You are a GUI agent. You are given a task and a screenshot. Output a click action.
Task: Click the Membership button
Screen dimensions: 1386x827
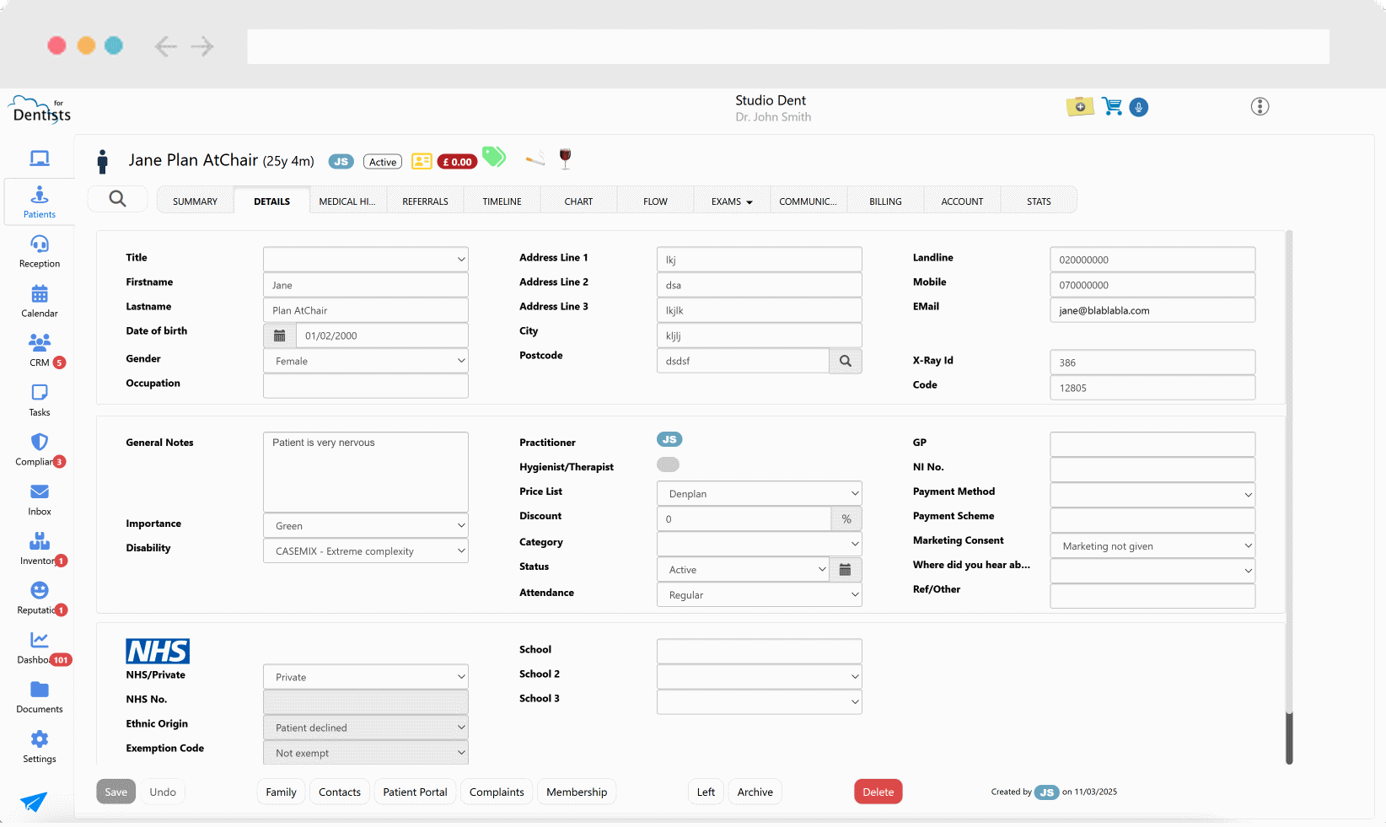(577, 792)
